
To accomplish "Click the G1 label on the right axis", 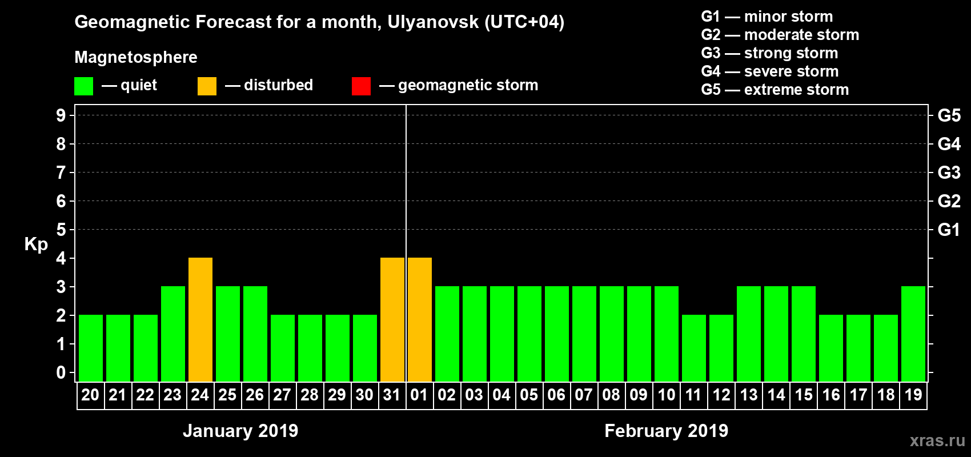I will (949, 230).
